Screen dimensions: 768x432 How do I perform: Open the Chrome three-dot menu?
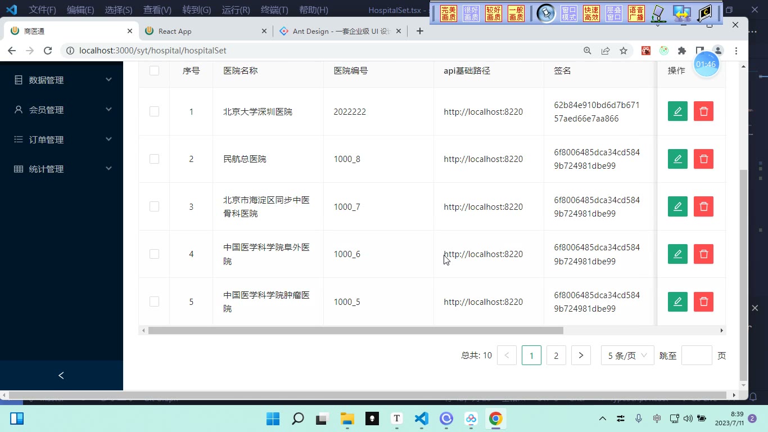(736, 51)
